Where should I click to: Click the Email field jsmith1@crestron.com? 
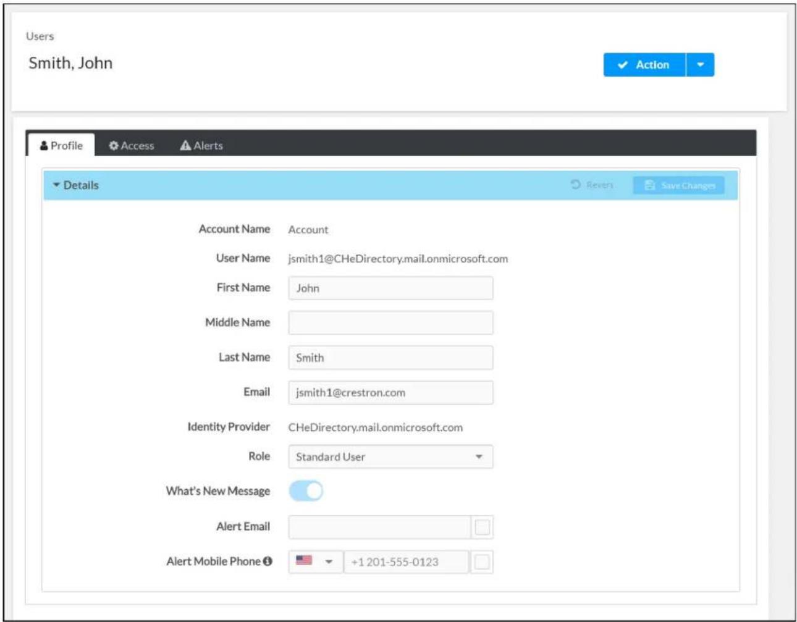[x=390, y=392]
